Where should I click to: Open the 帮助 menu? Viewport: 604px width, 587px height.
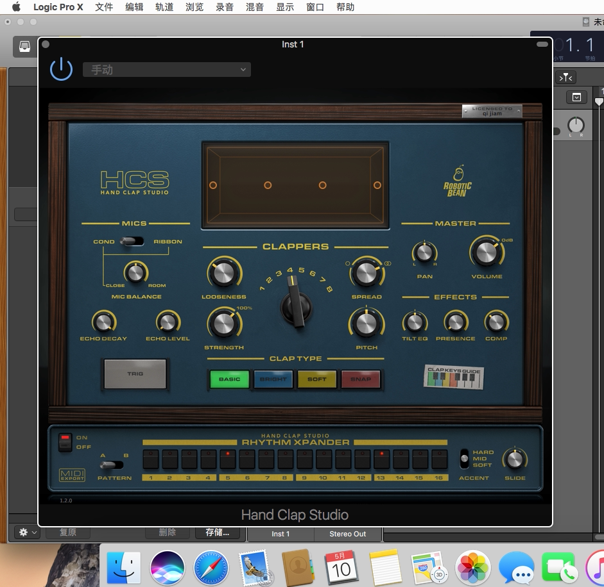click(x=345, y=7)
